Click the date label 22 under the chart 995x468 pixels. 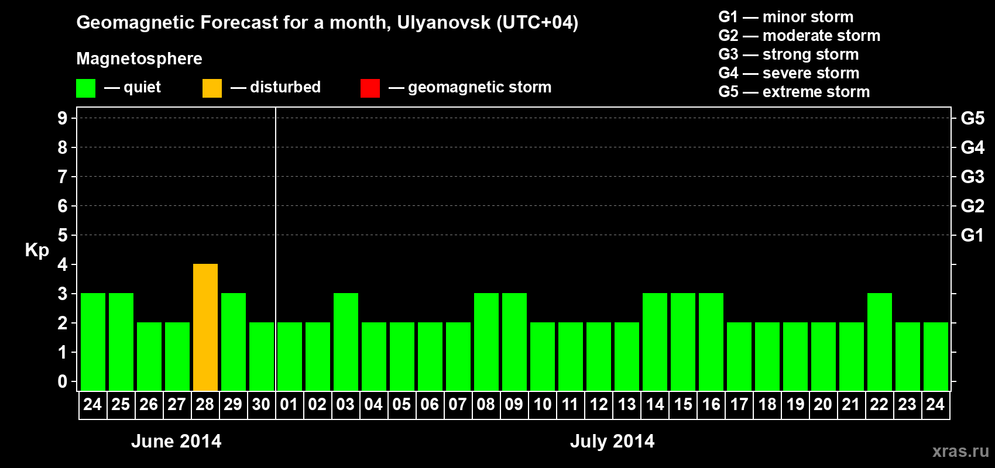pyautogui.click(x=879, y=404)
